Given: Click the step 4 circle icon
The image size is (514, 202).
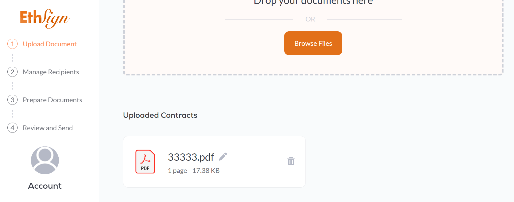Looking at the screenshot, I should [x=12, y=128].
